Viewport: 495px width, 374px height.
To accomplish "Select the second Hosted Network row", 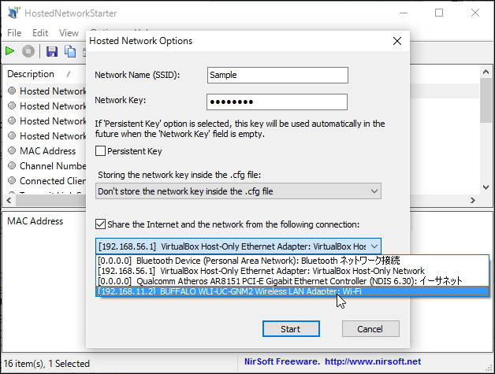I will (47, 106).
